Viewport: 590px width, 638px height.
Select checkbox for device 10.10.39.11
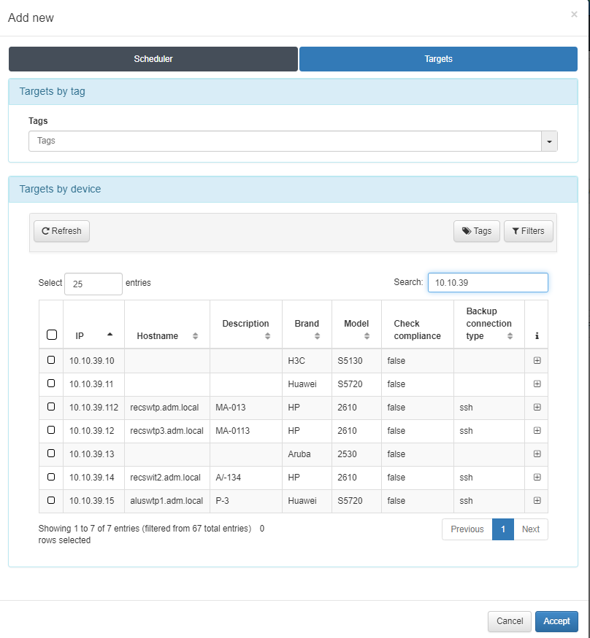(x=51, y=384)
